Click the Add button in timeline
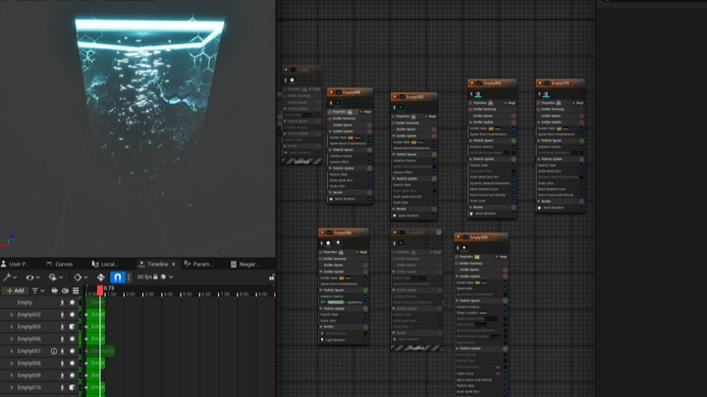The width and height of the screenshot is (707, 397). [15, 290]
